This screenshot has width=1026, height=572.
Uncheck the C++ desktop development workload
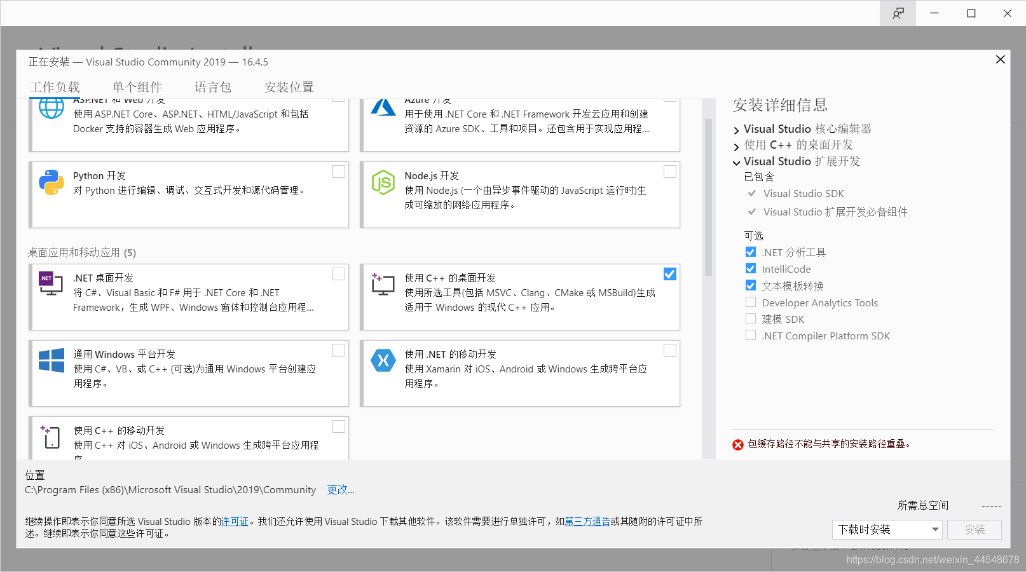pos(670,274)
